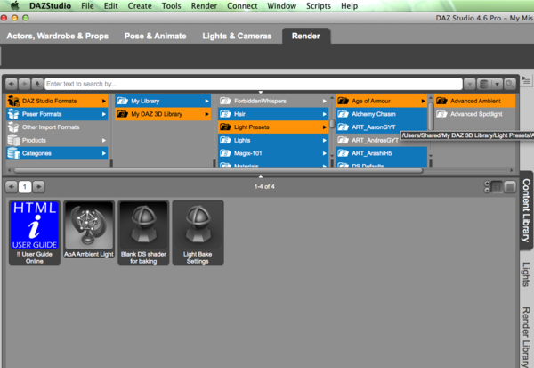Open the Advanced Ambient folder
534x368 pixels.
point(475,101)
